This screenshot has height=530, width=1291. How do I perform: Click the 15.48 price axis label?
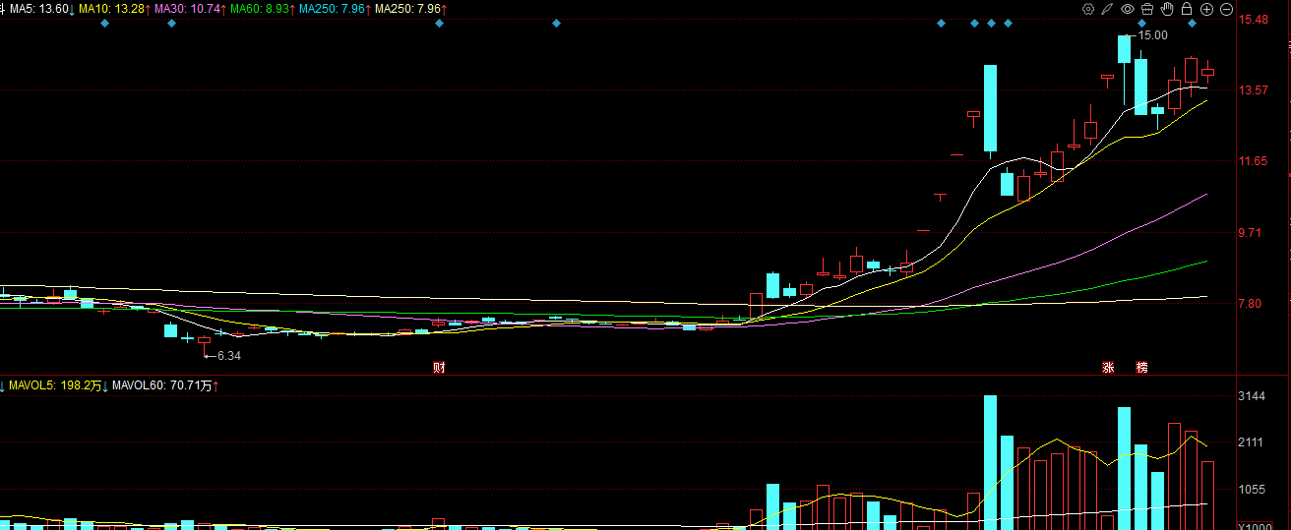[x=1254, y=20]
